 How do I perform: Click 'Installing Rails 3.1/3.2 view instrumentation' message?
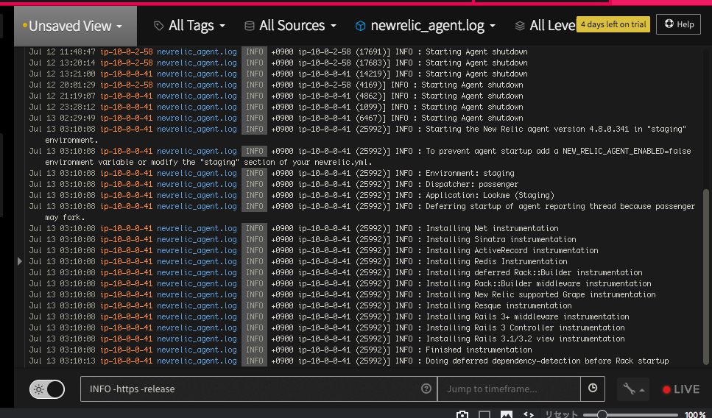525,339
